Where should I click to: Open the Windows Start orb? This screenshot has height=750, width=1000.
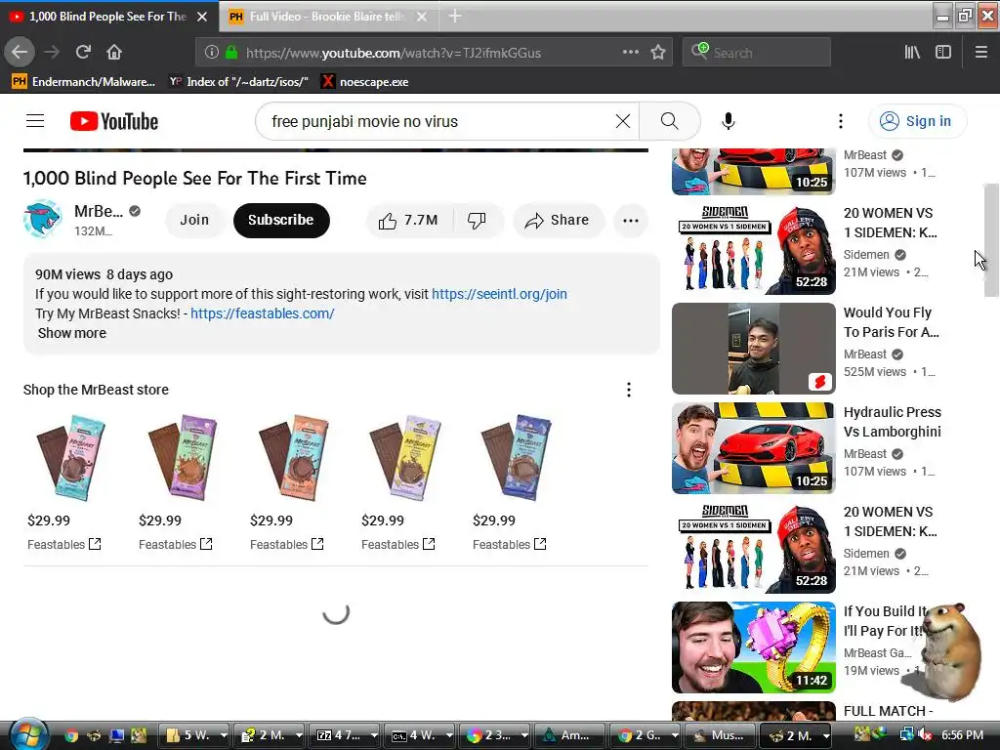26,734
